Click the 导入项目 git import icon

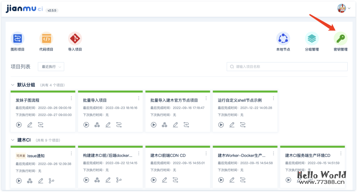click(x=75, y=39)
